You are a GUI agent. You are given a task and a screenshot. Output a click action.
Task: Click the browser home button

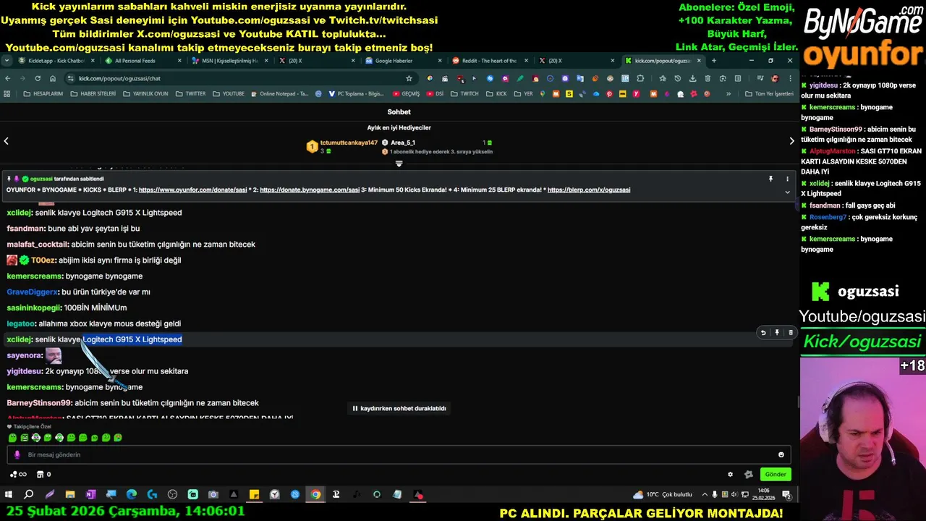pyautogui.click(x=53, y=78)
